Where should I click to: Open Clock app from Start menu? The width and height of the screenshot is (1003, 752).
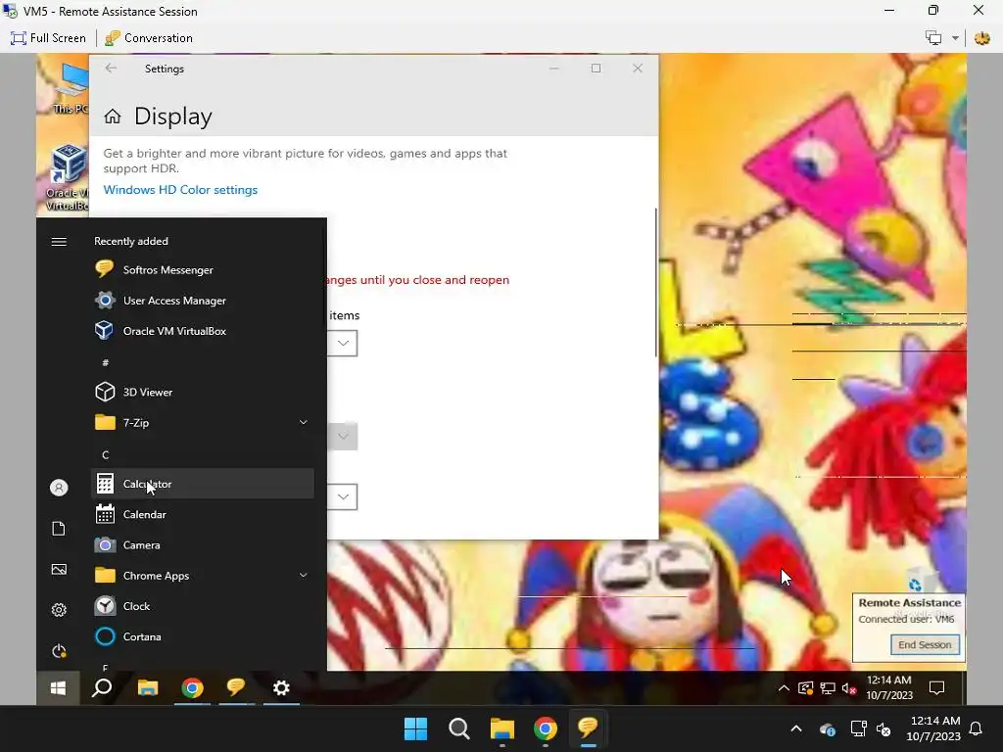point(202,606)
